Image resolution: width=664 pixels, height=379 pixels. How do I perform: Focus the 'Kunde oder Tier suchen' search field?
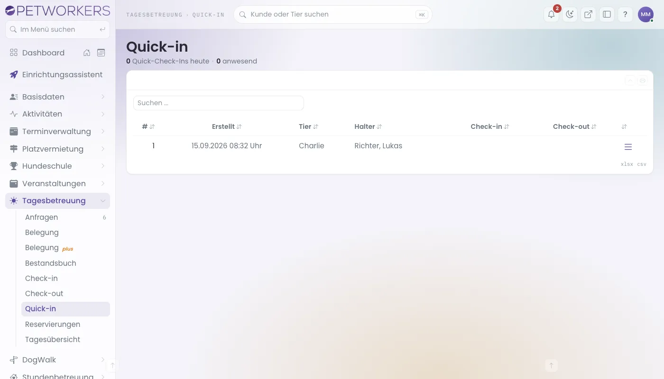[332, 14]
